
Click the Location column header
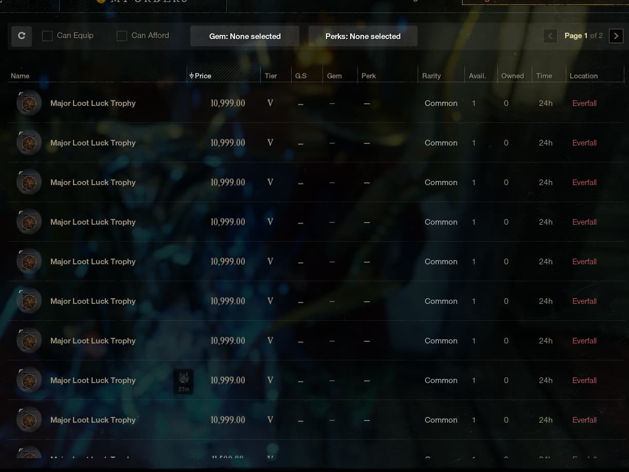(583, 76)
